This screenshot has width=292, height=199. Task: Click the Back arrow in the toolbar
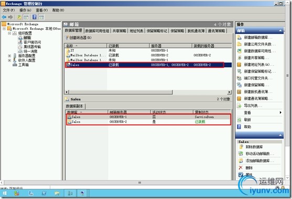(x=4, y=17)
